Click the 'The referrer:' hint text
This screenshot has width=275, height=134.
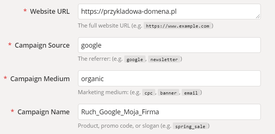point(95,59)
